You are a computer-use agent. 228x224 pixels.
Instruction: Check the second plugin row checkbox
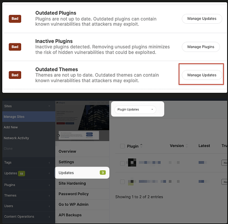click(122, 182)
